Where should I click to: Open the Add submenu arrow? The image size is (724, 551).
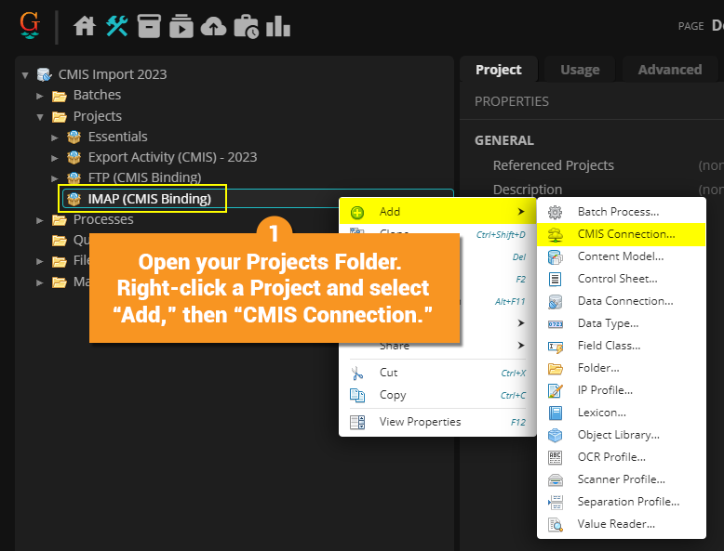point(521,212)
